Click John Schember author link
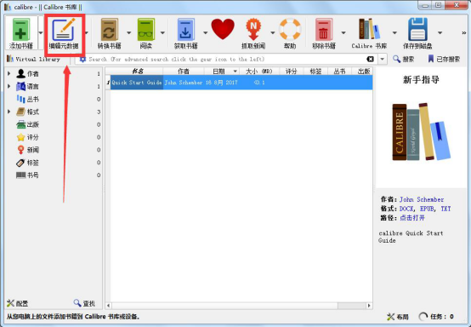Screen dimensions: 471x327 pyautogui.click(x=422, y=199)
